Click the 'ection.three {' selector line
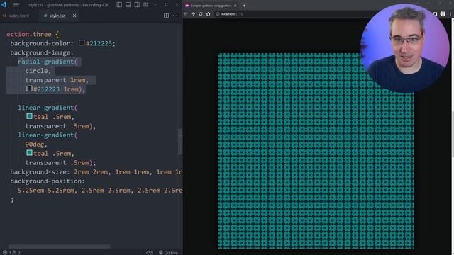 coord(33,34)
